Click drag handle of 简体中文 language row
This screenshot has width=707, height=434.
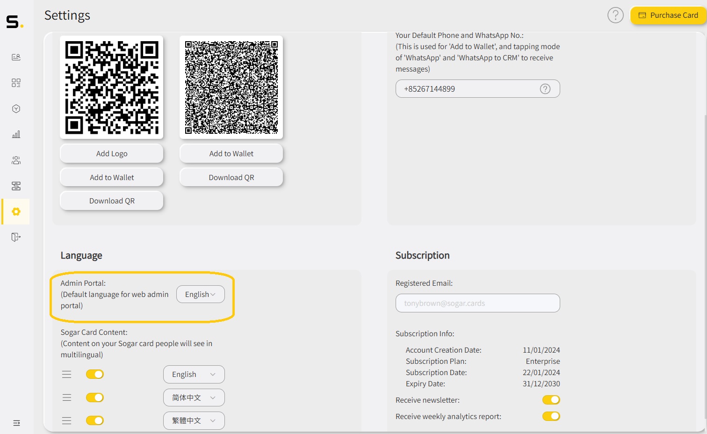click(67, 398)
